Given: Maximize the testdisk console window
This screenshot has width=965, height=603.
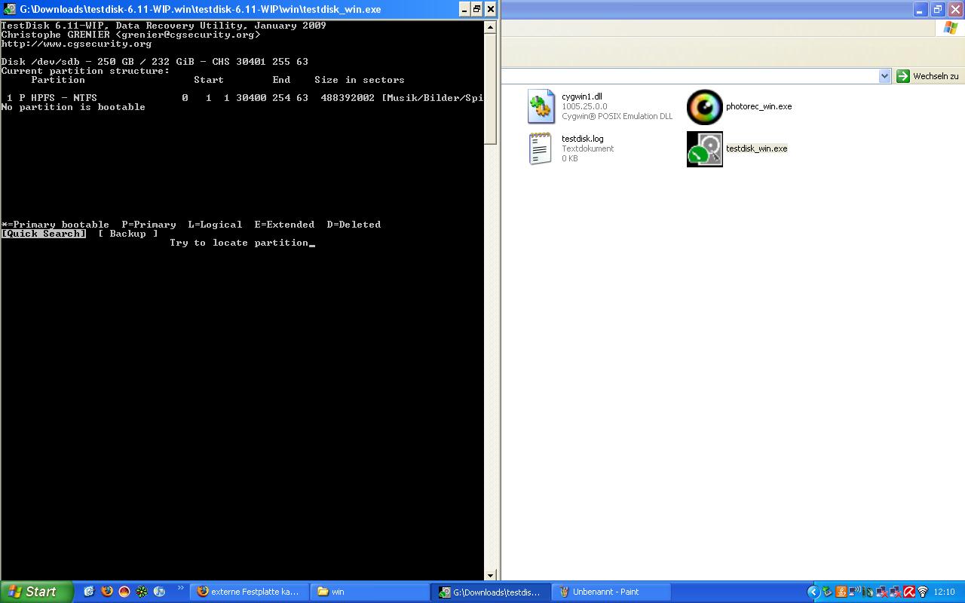Looking at the screenshot, I should pos(476,10).
